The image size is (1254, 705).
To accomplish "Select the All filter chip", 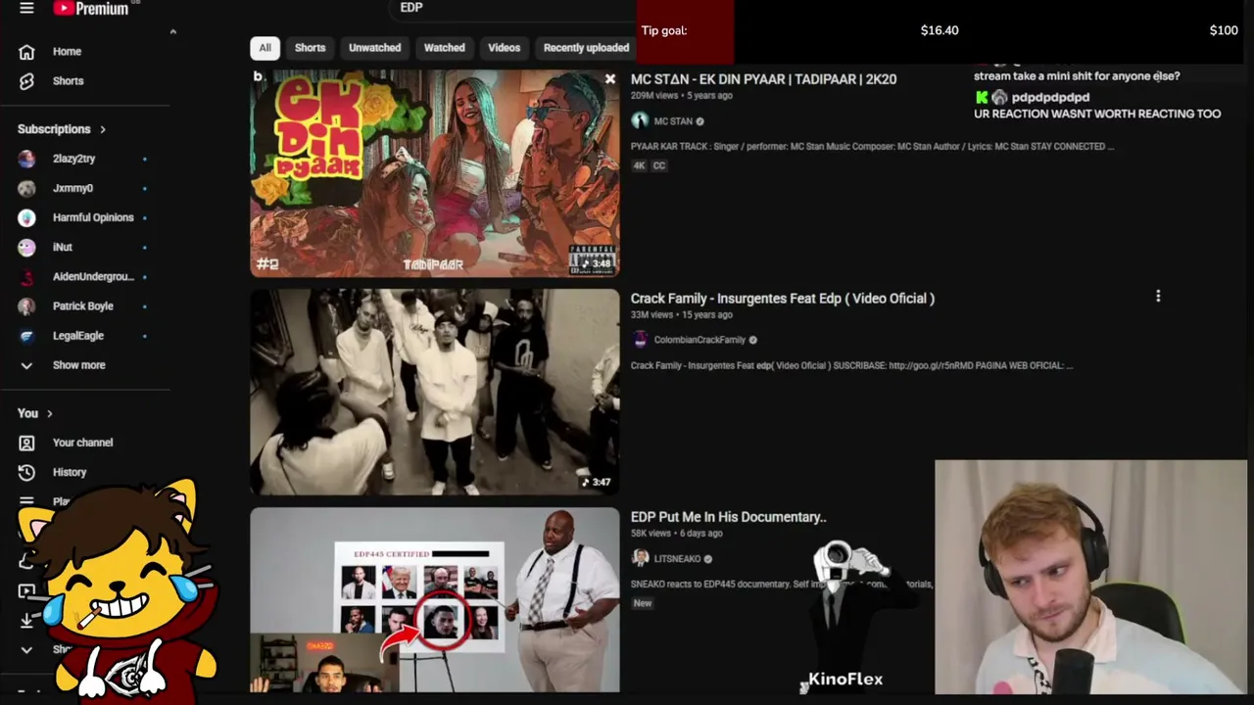I will click(265, 48).
